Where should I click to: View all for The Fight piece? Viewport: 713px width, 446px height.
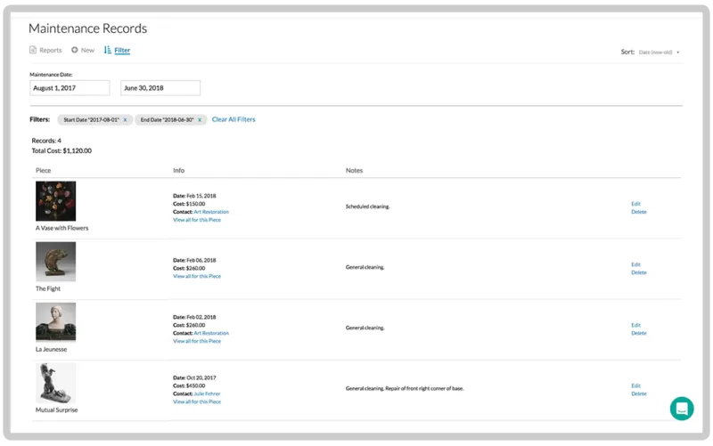[197, 276]
